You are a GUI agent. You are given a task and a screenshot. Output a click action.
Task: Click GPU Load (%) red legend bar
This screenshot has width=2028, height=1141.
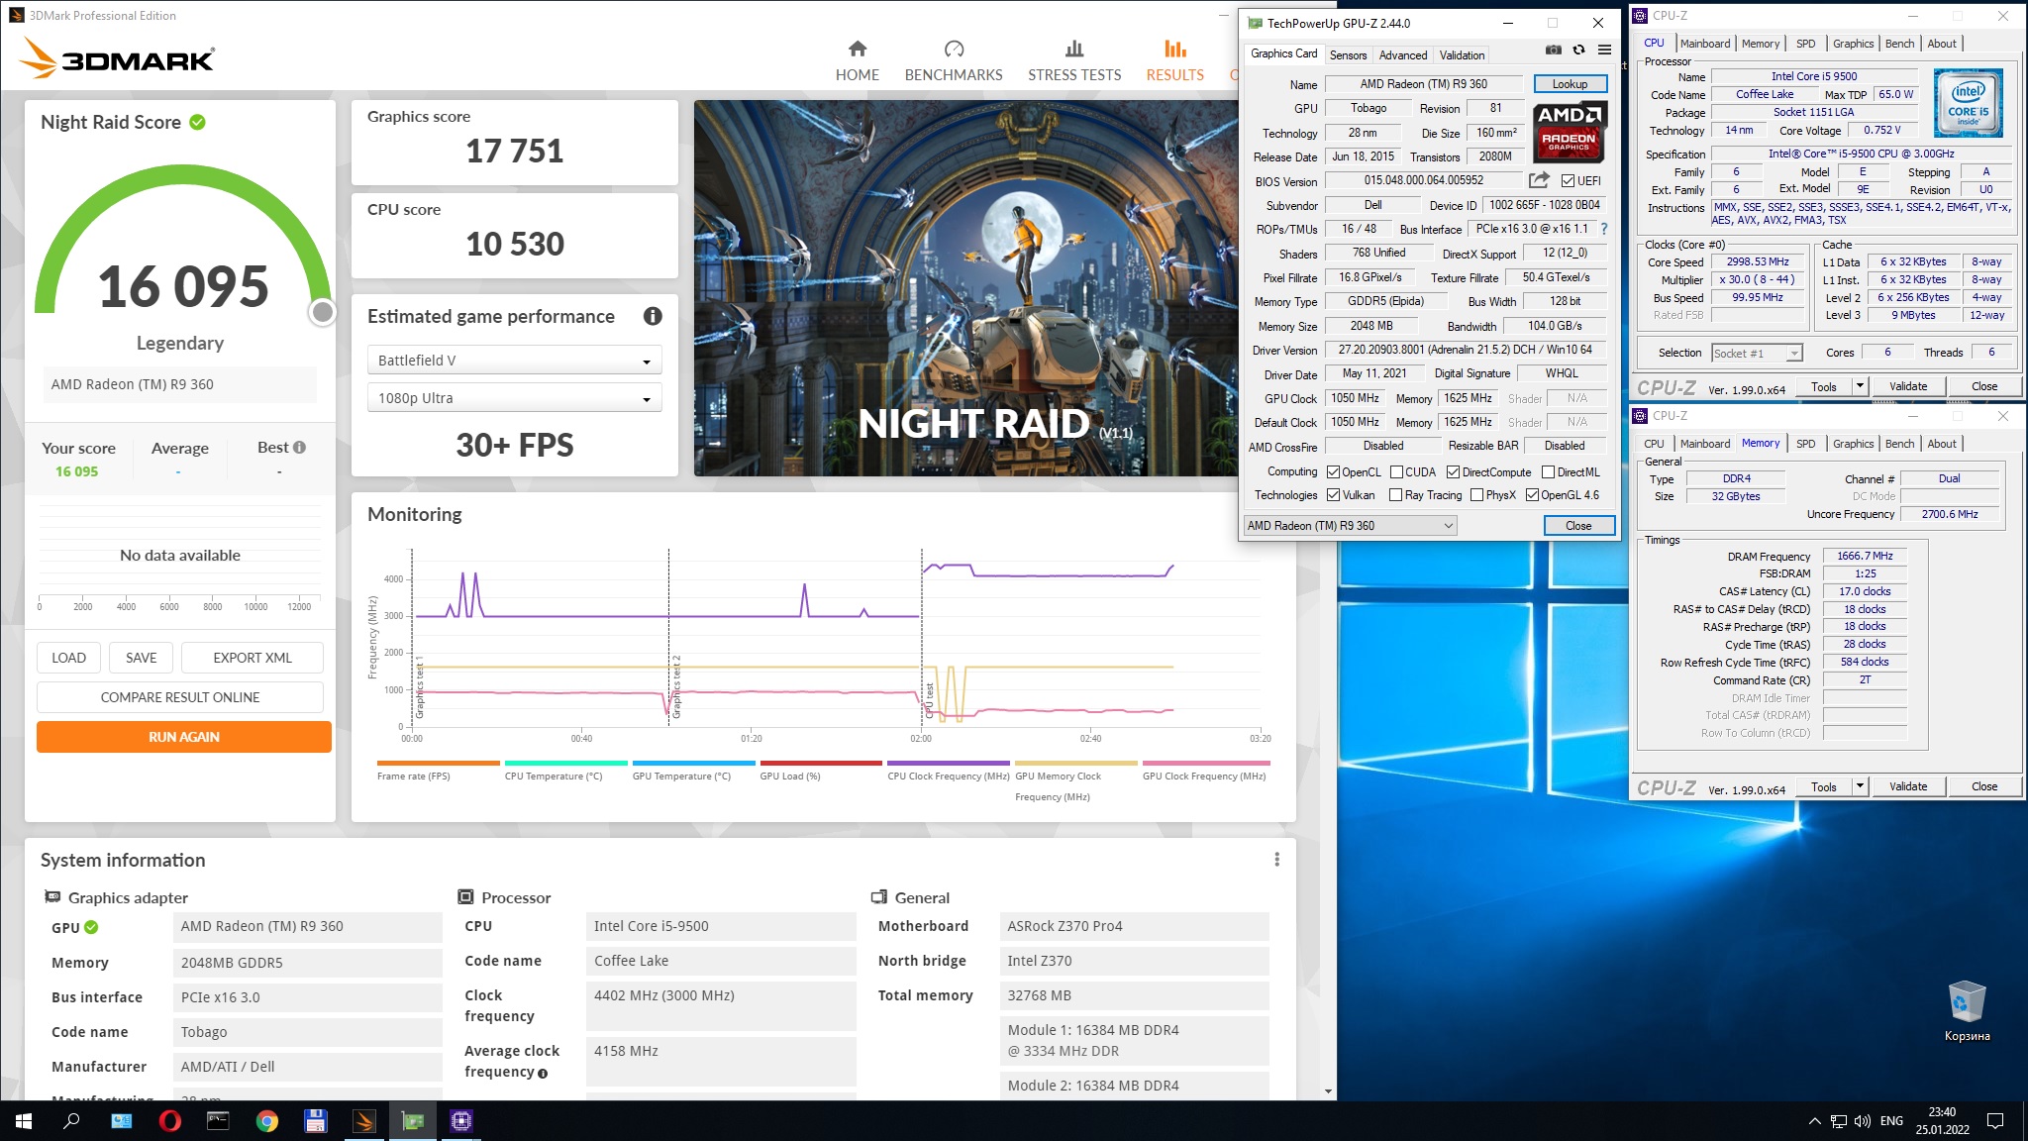tap(821, 763)
